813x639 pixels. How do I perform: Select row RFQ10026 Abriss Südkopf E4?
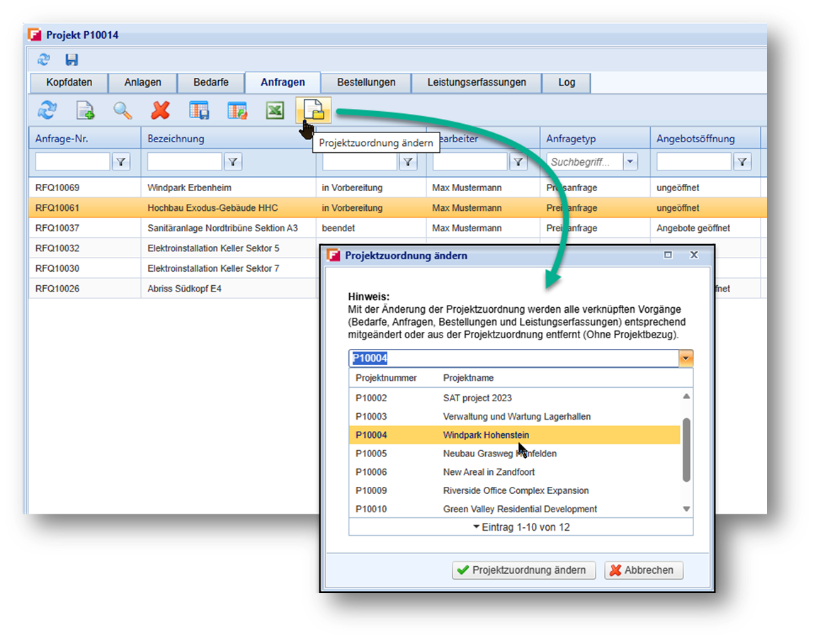click(174, 289)
